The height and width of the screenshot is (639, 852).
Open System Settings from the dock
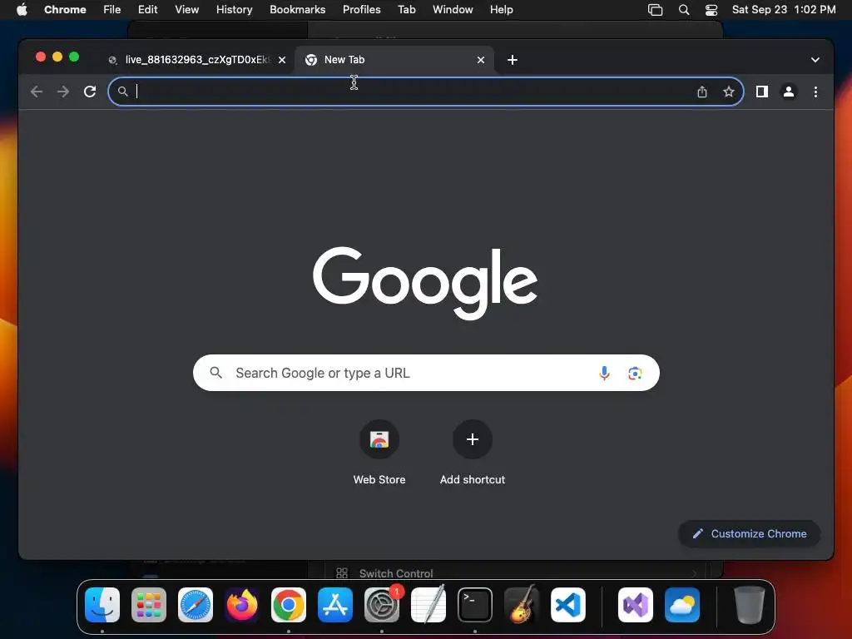[382, 605]
